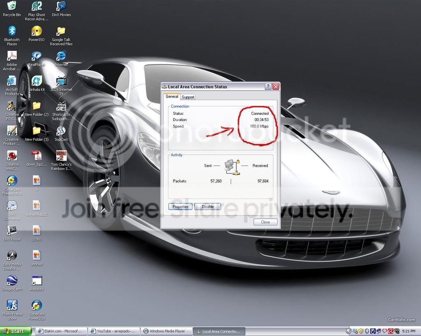Viewport: 421px width, 336px height.
Task: Launch the RealPlayer desktop shortcut
Action: 37,59
